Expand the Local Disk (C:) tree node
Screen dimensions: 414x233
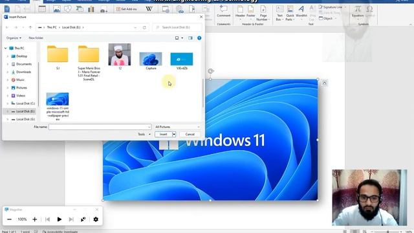click(x=7, y=104)
